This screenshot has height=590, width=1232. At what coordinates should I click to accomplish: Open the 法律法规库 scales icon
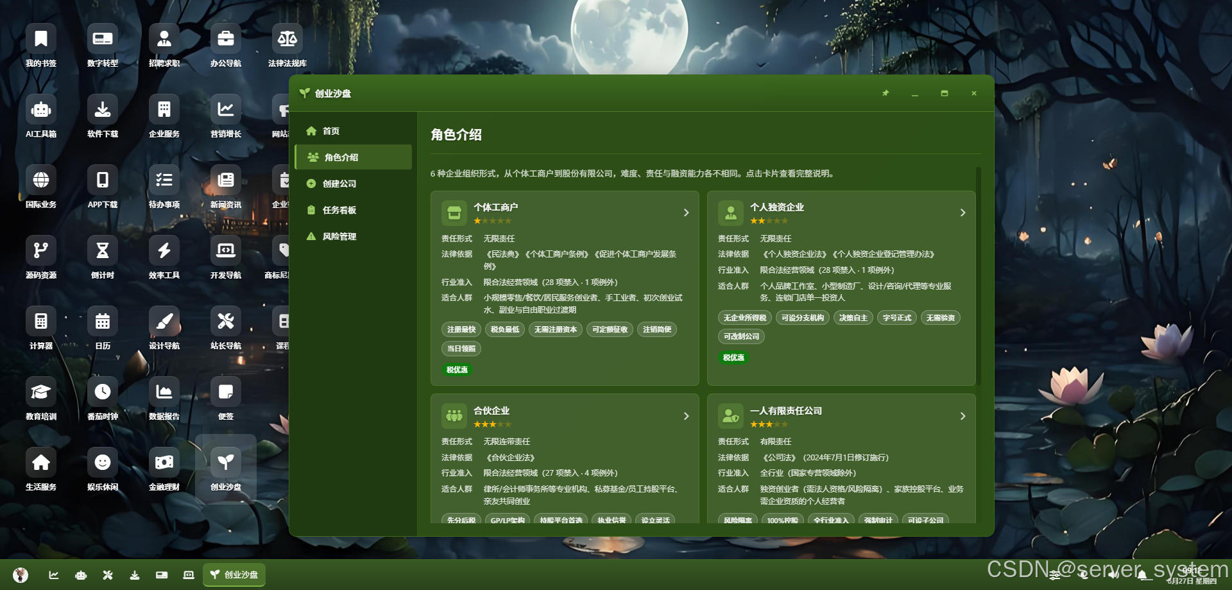[287, 45]
